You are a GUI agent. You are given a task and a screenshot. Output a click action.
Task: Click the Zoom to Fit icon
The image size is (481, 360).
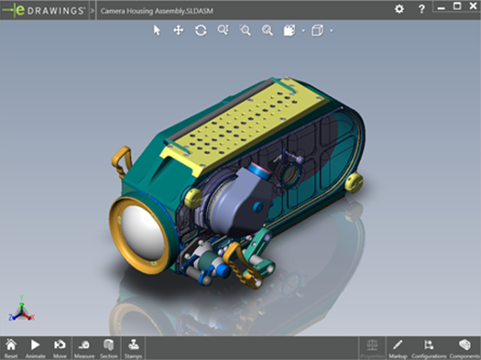point(223,30)
